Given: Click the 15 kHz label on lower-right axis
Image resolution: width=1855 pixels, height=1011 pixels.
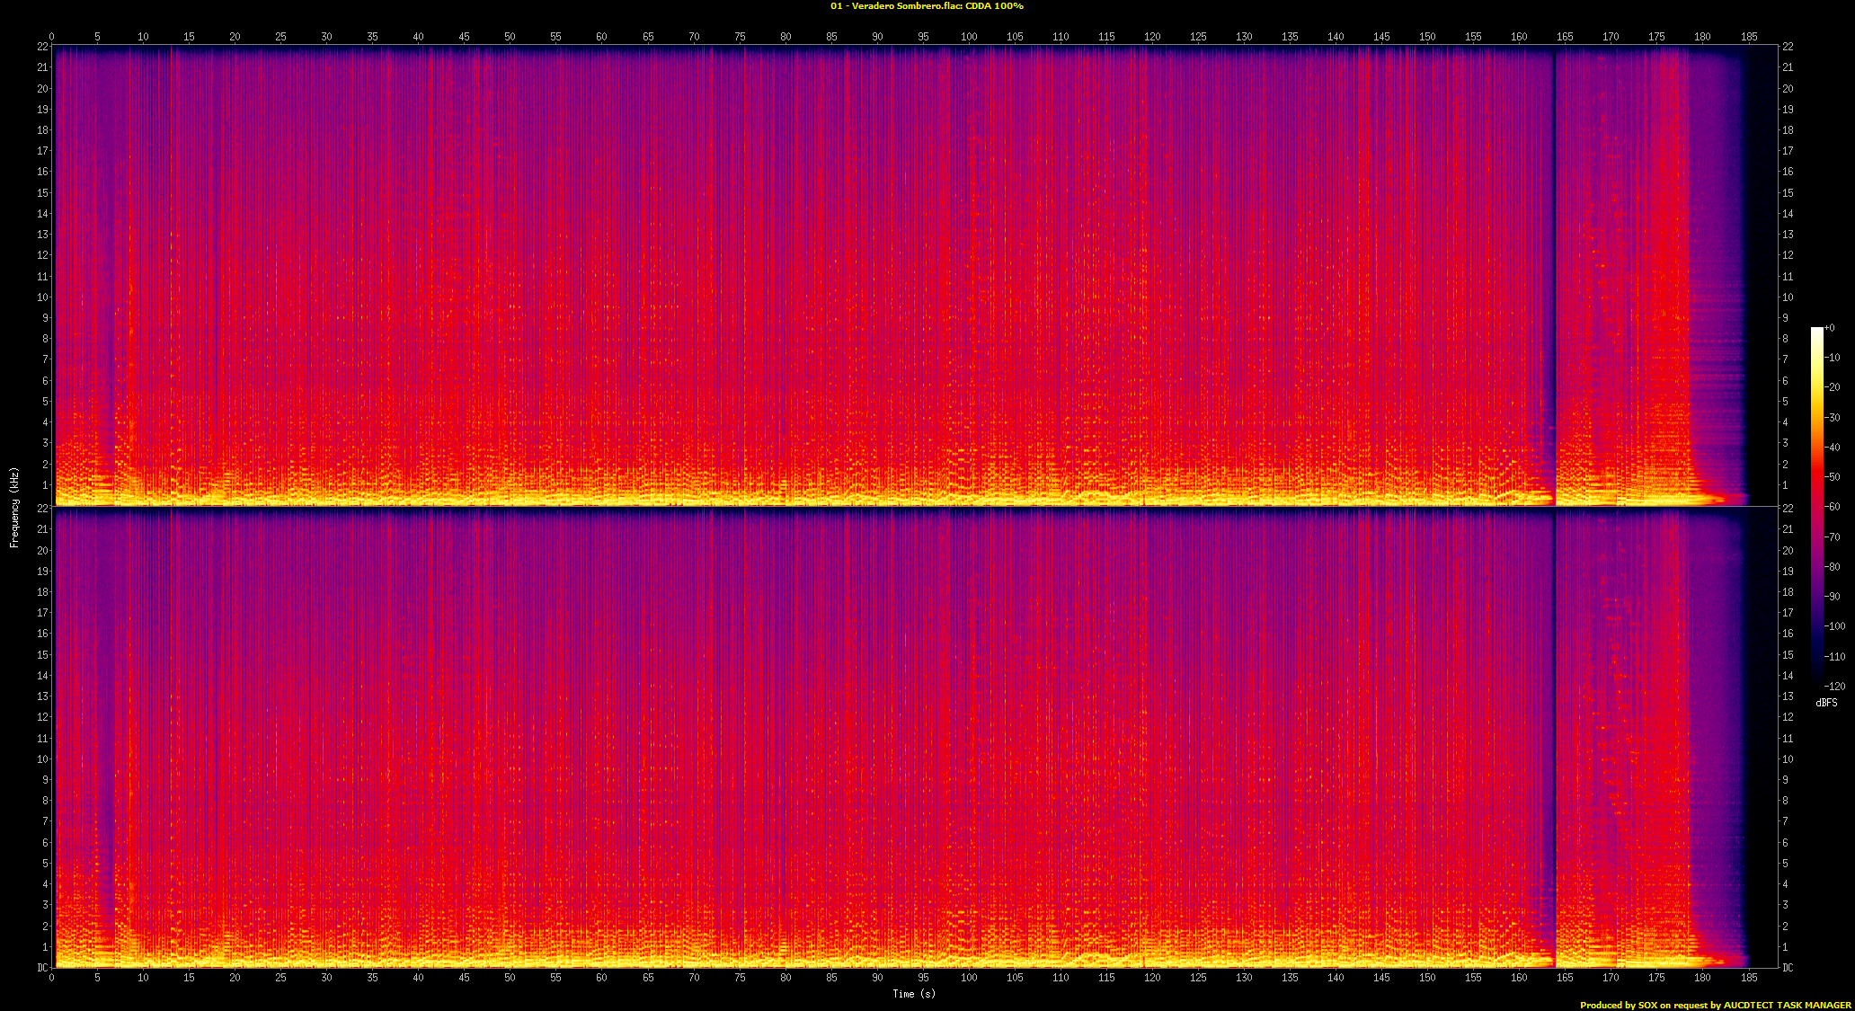Looking at the screenshot, I should tap(1788, 654).
